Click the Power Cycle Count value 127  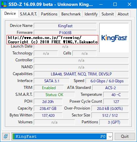(x=116, y=102)
